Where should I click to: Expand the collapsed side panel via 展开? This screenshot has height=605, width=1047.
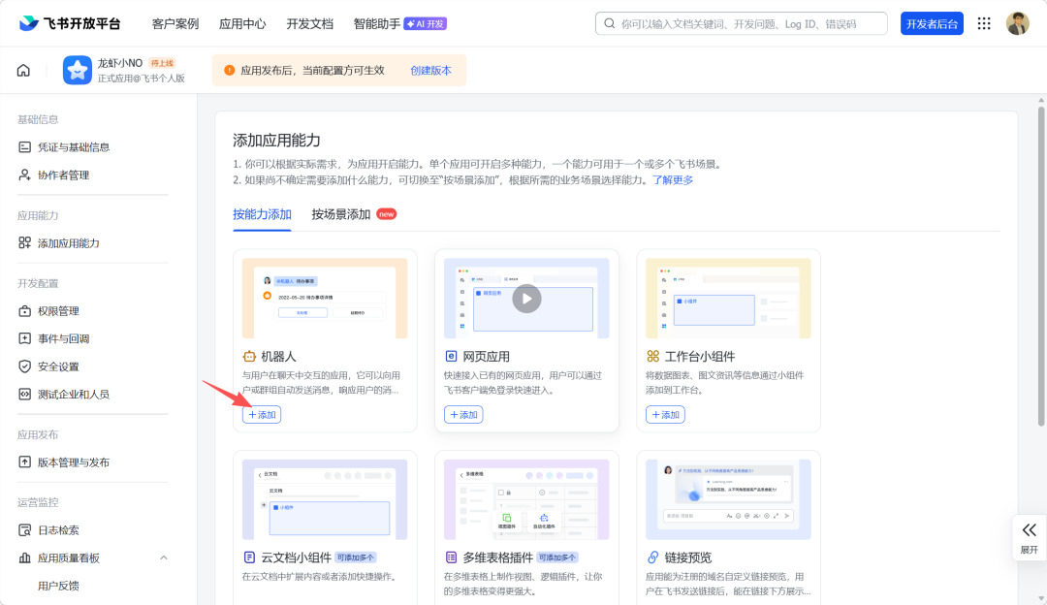pyautogui.click(x=1029, y=537)
